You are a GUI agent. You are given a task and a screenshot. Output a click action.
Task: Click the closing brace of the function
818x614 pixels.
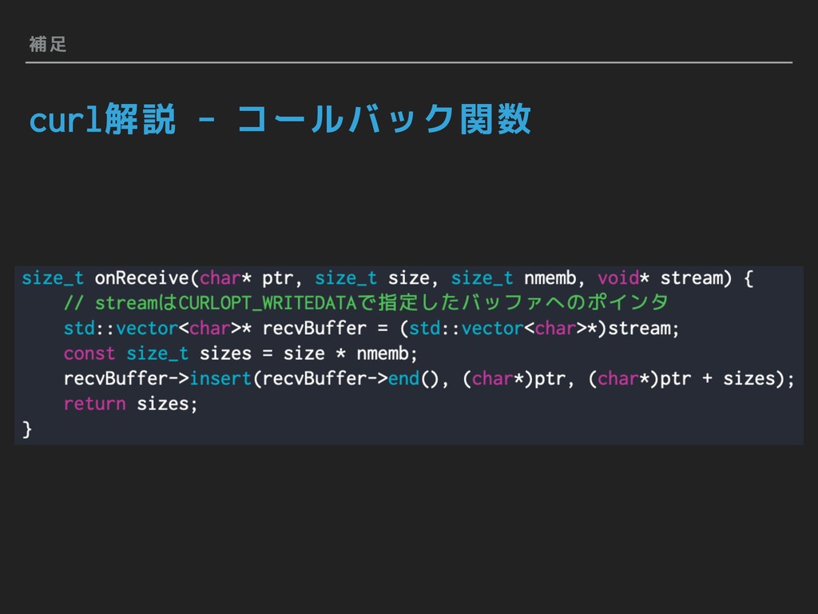click(x=27, y=429)
